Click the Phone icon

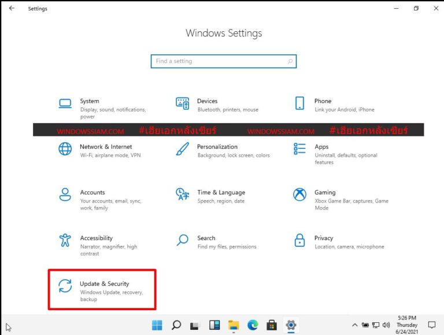[299, 103]
